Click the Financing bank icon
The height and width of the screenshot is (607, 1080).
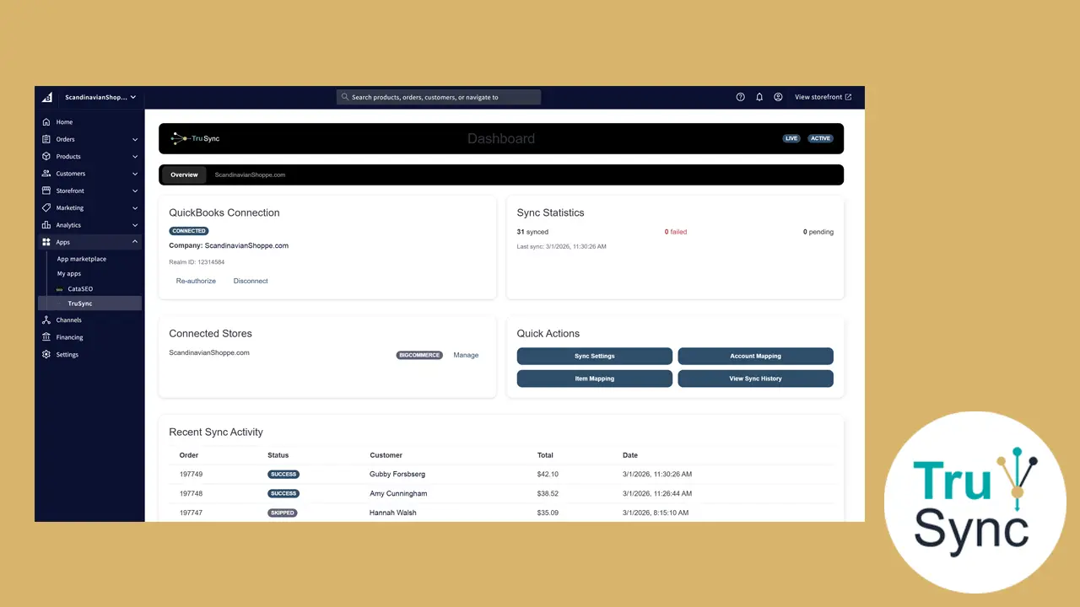pyautogui.click(x=46, y=337)
